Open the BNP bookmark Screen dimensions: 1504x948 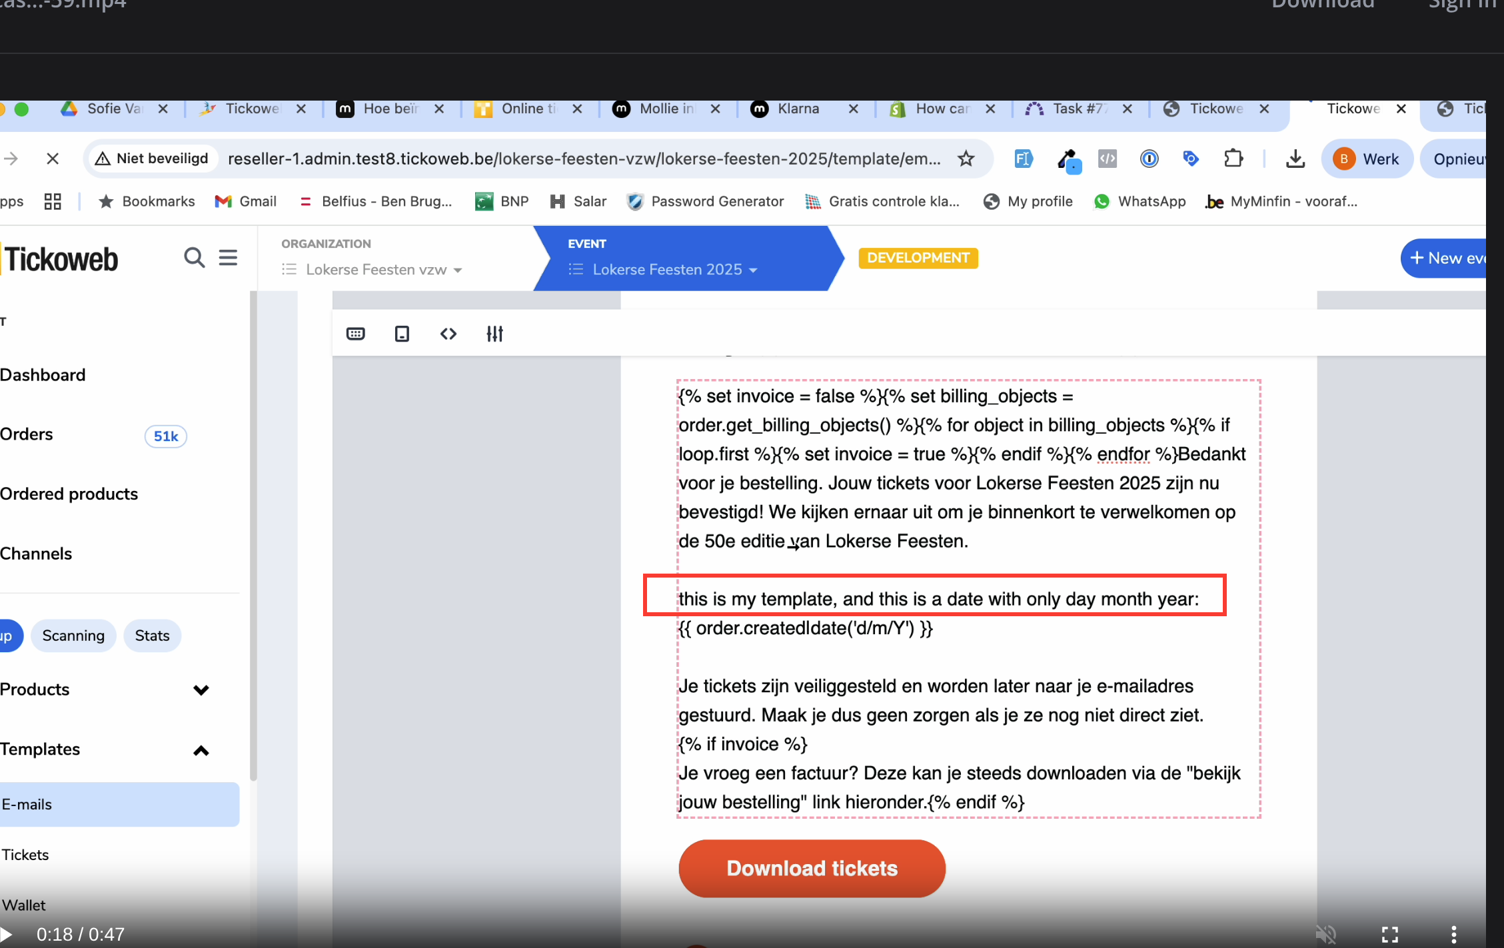click(x=502, y=201)
